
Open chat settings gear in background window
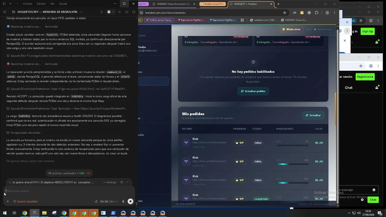point(362,200)
